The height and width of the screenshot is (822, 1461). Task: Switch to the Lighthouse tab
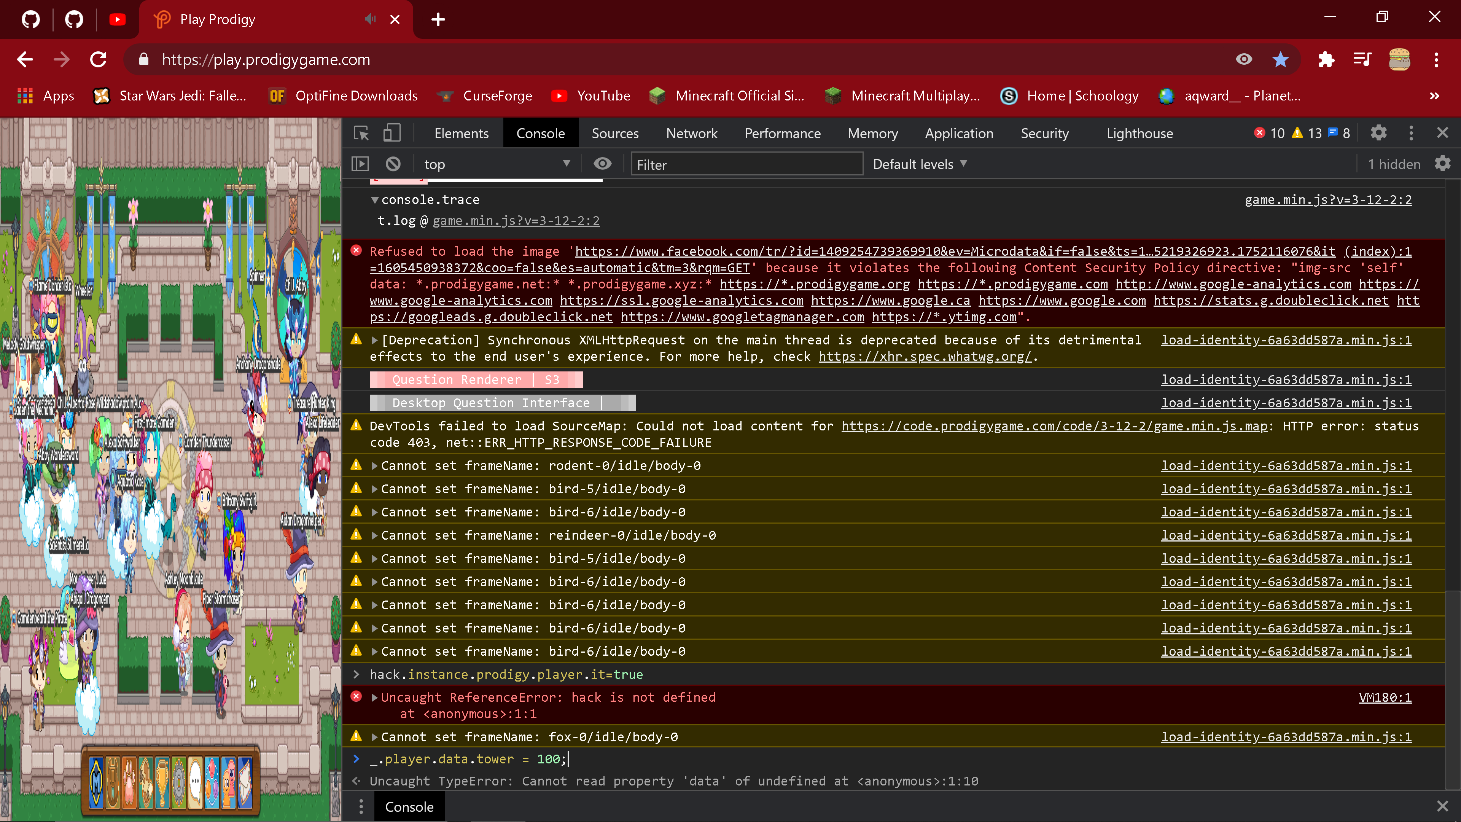click(x=1140, y=133)
